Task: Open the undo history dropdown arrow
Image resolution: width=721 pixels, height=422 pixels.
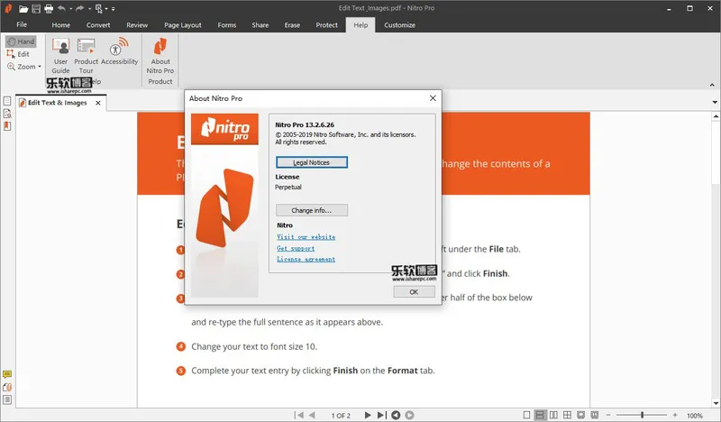Action: 71,9
